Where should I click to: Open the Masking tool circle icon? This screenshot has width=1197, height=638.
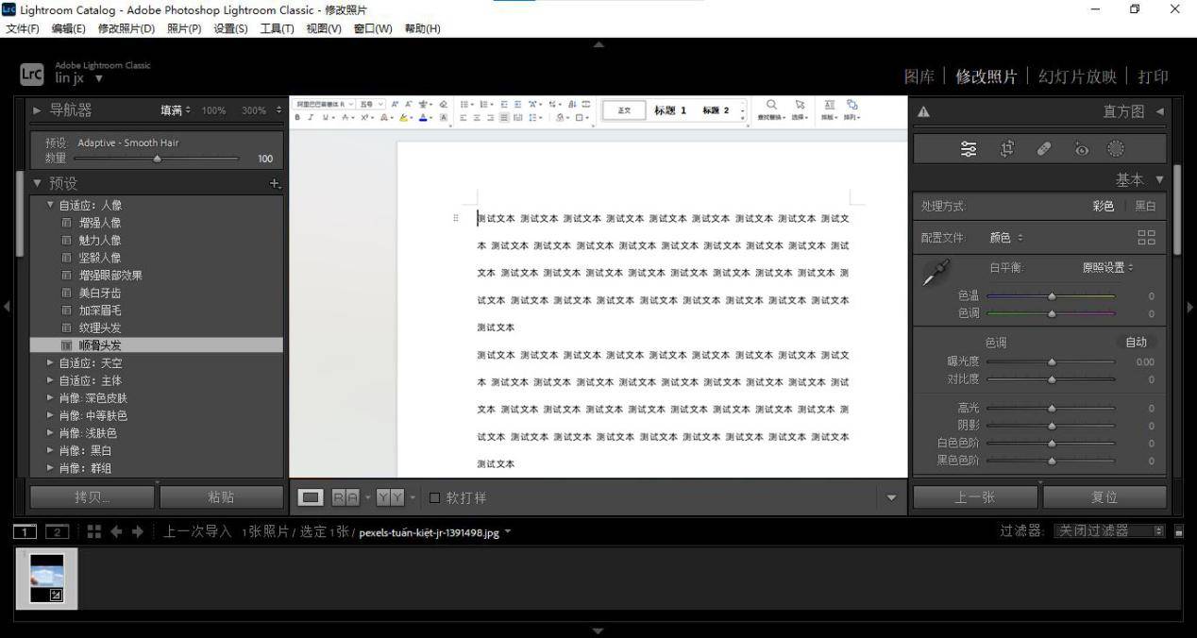[x=1116, y=148]
